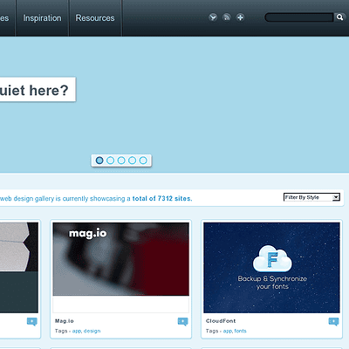Open the CloudFont site thumbnail
This screenshot has width=349, height=349.
click(271, 268)
